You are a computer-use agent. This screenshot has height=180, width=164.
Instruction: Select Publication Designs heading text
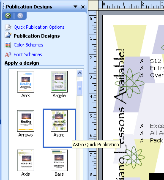pos(37,36)
